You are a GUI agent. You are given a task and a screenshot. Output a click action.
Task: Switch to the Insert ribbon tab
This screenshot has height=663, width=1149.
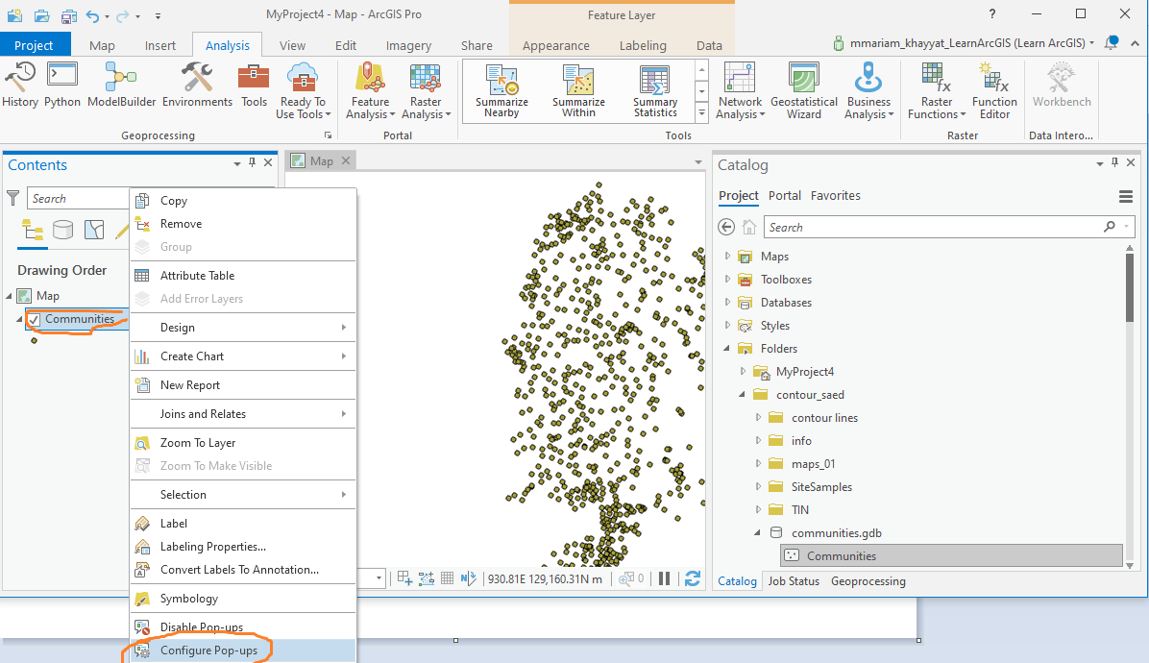159,45
